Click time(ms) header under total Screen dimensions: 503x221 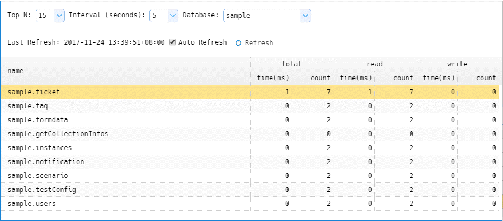pos(271,78)
